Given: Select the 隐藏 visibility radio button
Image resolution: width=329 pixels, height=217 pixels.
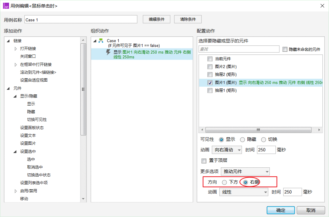Looking at the screenshot, I should (x=242, y=139).
